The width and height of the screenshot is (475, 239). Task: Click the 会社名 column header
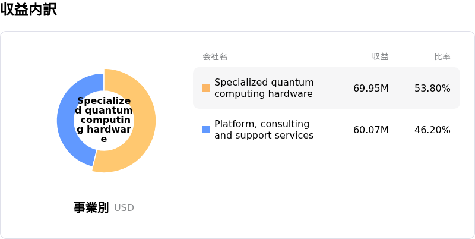pos(215,56)
